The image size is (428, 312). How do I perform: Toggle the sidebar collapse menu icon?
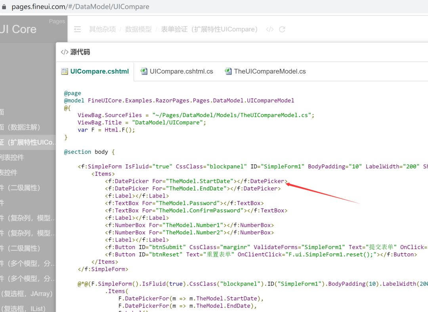tap(78, 29)
